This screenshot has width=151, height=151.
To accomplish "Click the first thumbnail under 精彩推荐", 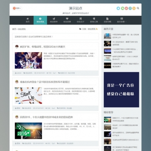I will point(108,120).
